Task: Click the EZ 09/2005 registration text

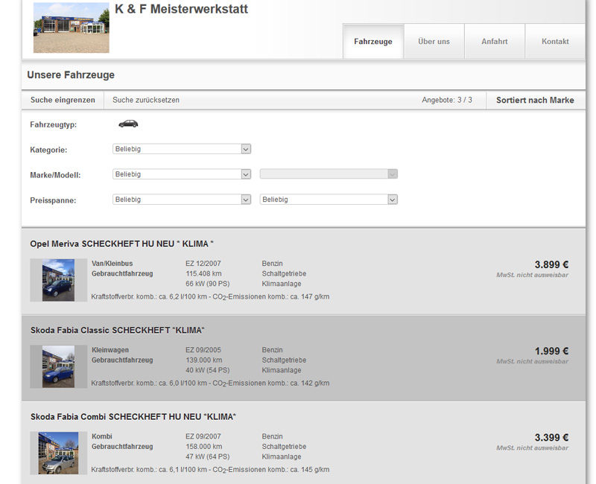Action: point(203,350)
